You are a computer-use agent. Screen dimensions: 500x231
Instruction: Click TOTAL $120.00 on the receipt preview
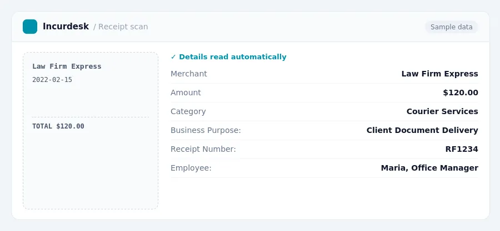58,126
